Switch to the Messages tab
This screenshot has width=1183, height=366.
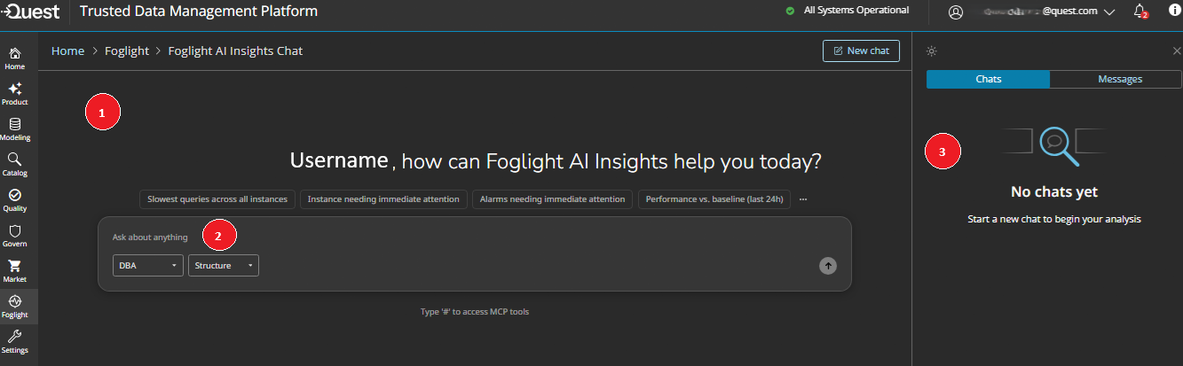[x=1120, y=79]
